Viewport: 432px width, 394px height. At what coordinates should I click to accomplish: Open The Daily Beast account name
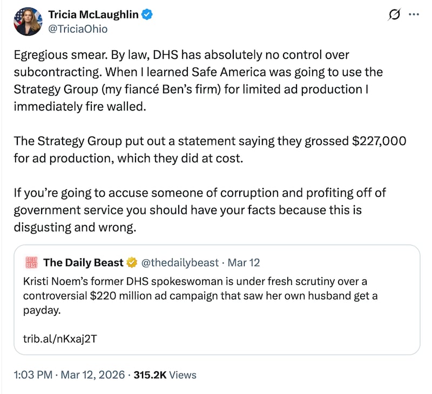[x=83, y=263]
